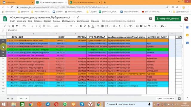Open input tools language selector
This screenshot has height=107, width=191.
[163, 26]
